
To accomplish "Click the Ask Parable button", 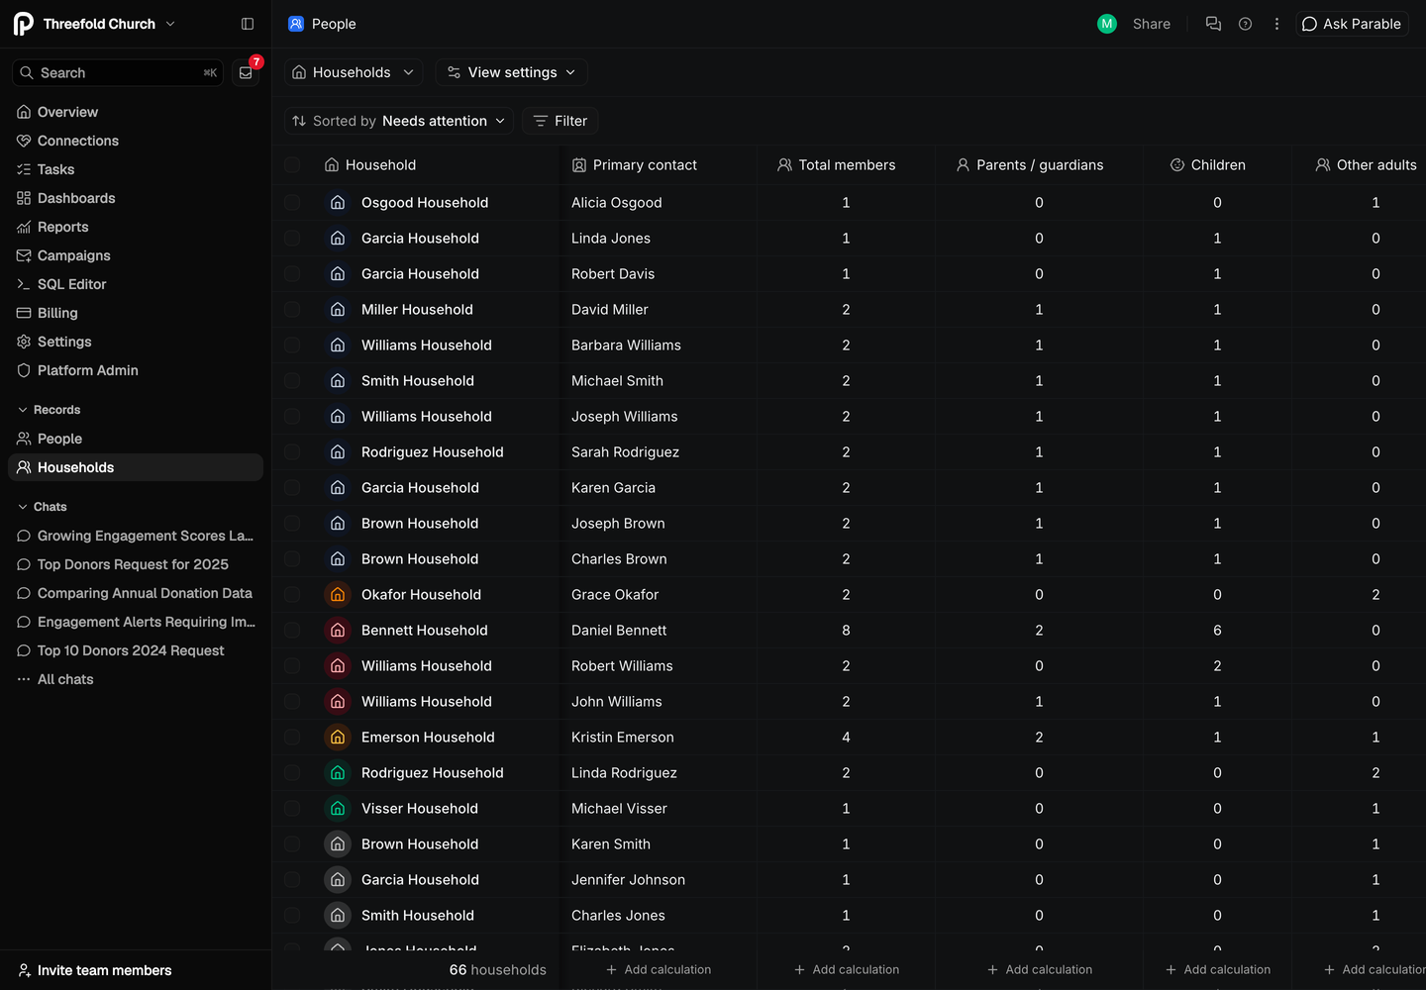I will [x=1352, y=24].
